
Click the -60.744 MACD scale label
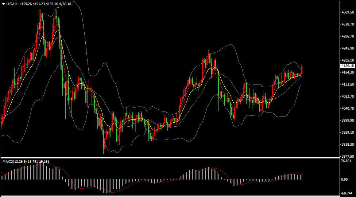tap(346, 194)
